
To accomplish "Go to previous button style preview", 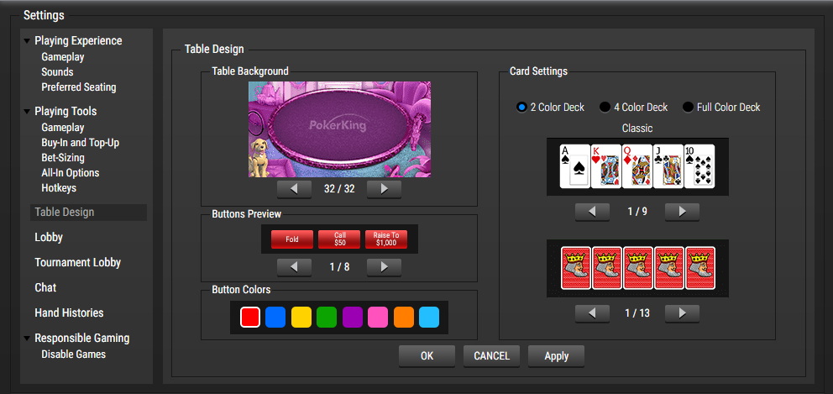I will [295, 267].
